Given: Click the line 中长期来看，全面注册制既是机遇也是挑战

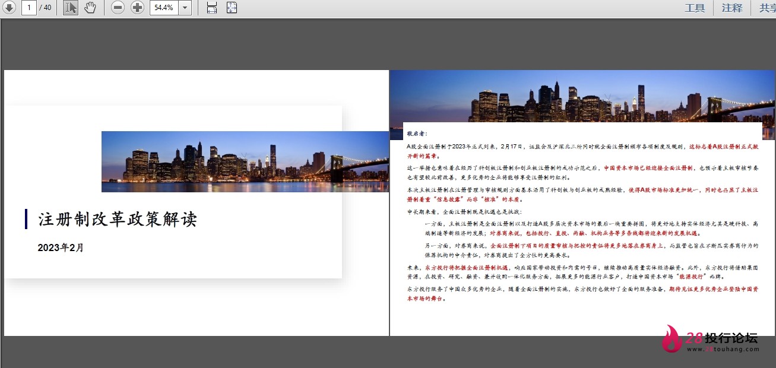Looking at the screenshot, I should tap(464, 212).
